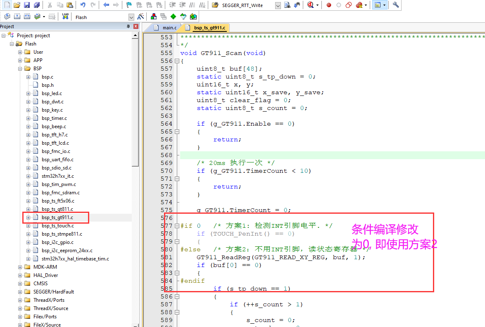The image size is (485, 327).
Task: Open Options for Target magic wand
Action: 140,17
